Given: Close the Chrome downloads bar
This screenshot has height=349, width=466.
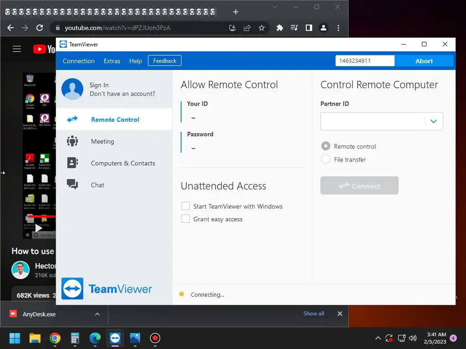Looking at the screenshot, I should click(340, 314).
